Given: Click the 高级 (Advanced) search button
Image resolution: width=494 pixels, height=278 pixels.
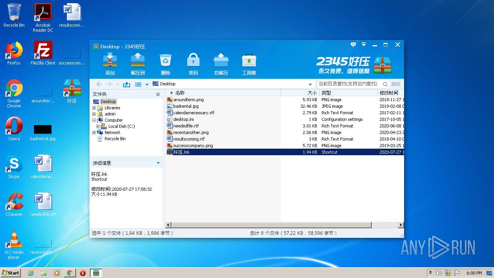Looking at the screenshot, I should [x=396, y=84].
